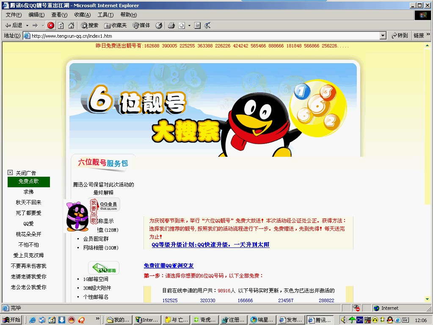Choose QQ number 320330
The height and width of the screenshot is (325, 433).
207,300
